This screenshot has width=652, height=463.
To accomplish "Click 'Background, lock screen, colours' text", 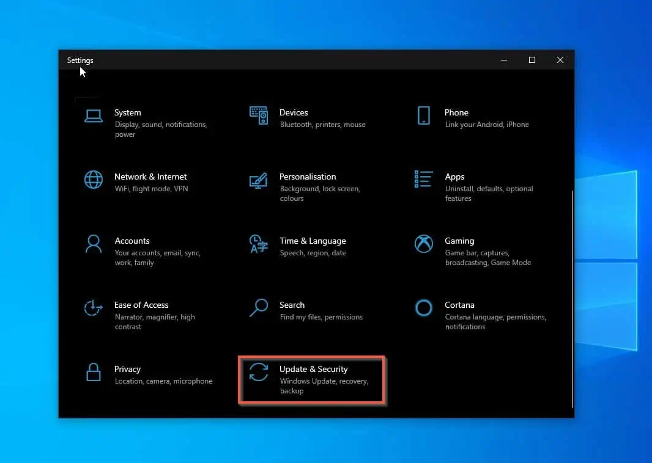I will [320, 194].
